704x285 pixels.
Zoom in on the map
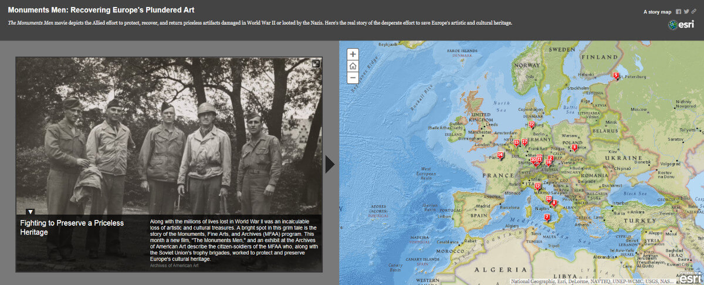click(353, 54)
